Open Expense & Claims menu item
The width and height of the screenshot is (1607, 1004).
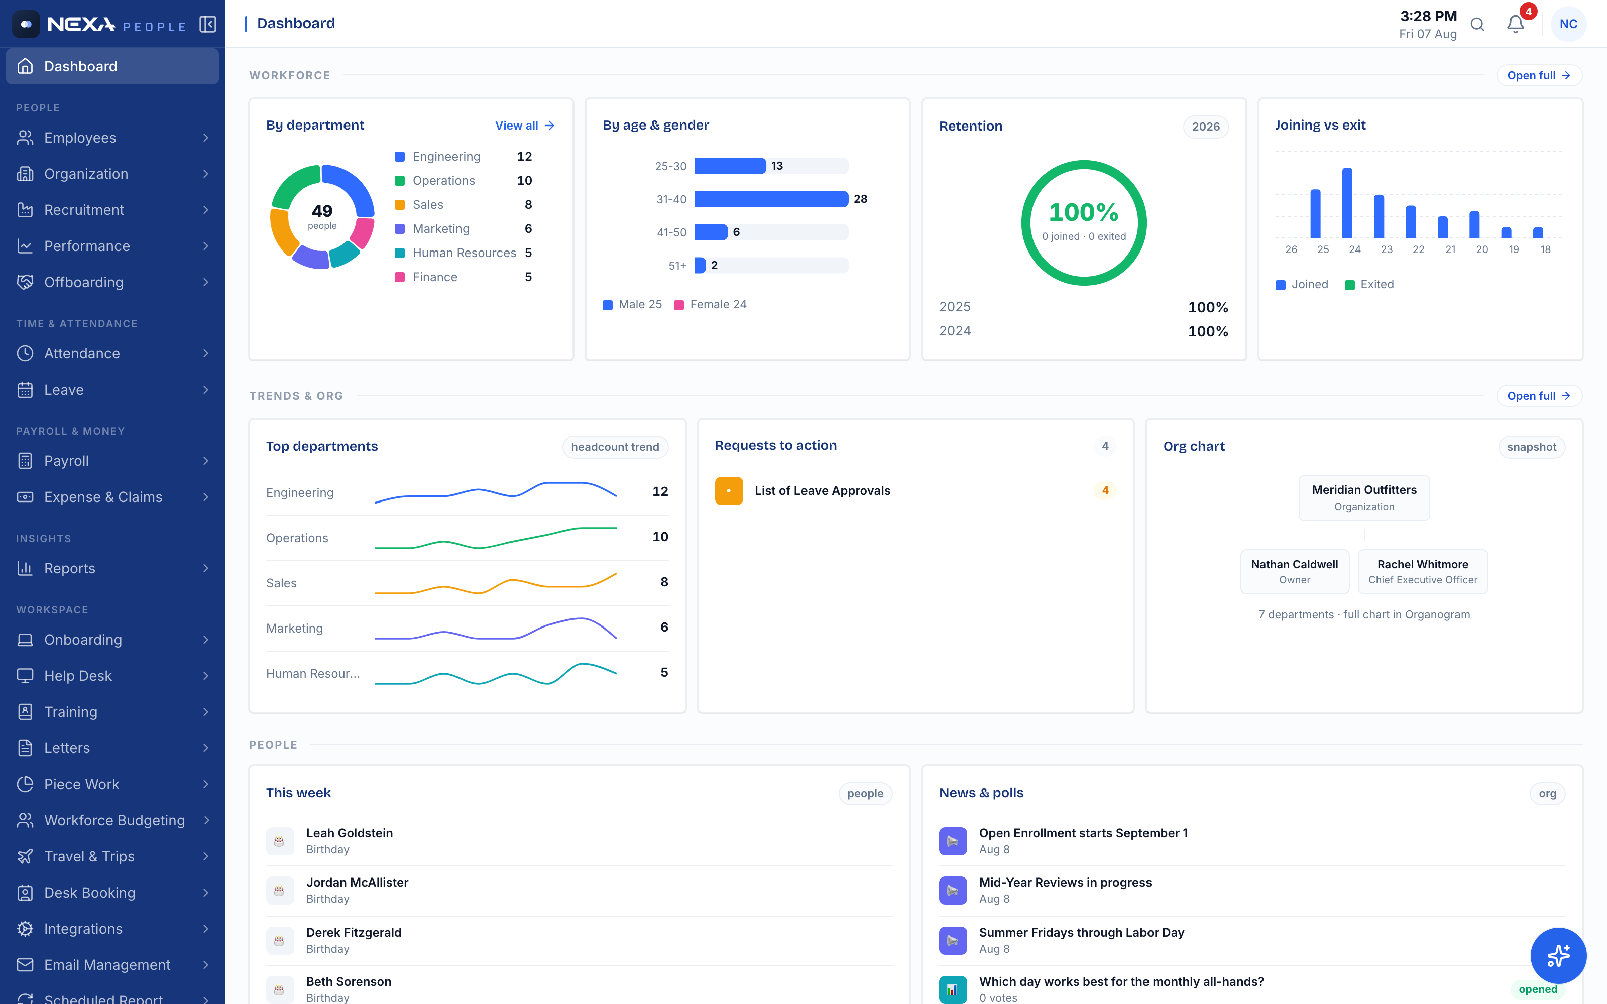tap(112, 497)
